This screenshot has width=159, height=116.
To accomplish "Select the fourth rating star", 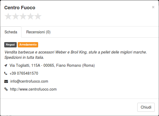I will (x=30, y=16).
